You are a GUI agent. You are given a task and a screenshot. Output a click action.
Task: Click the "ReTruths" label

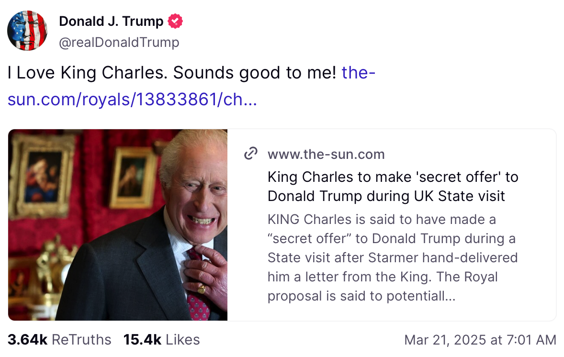pos(81,340)
